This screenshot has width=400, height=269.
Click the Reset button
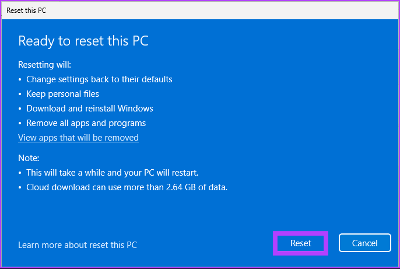[x=301, y=243]
